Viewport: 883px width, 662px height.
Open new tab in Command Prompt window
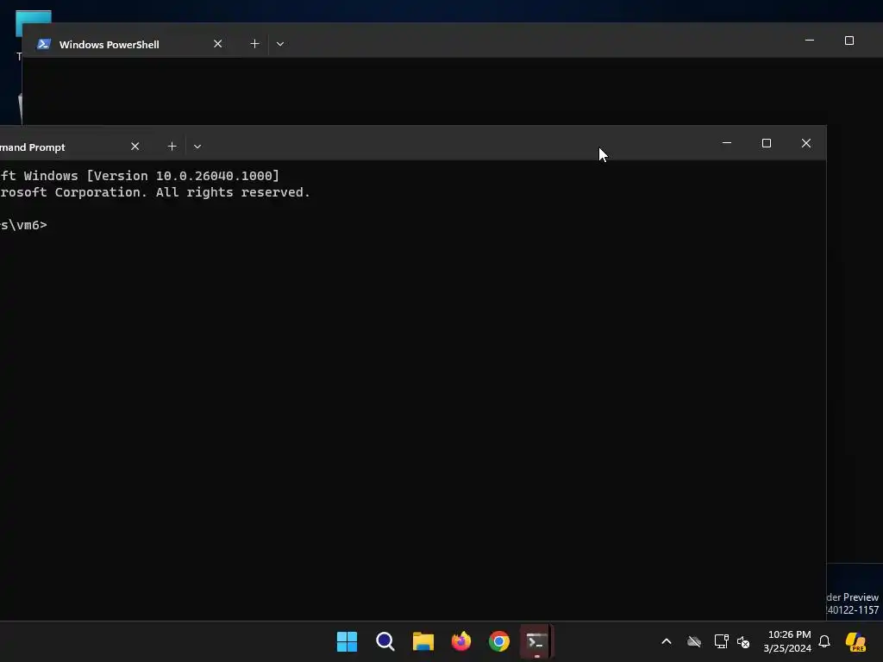point(172,147)
